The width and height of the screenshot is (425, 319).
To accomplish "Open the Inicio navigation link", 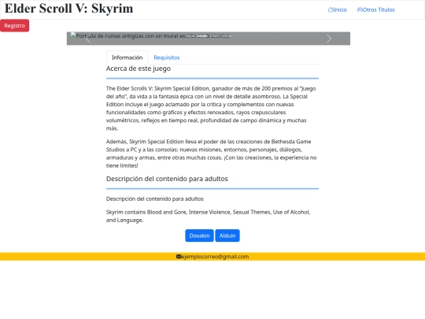I will tap(337, 9).
